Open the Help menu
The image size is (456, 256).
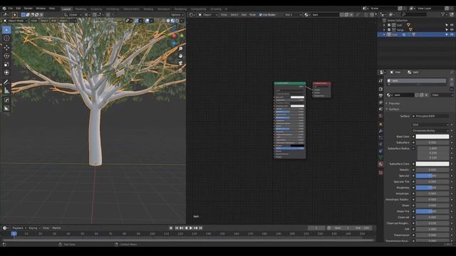(52, 9)
